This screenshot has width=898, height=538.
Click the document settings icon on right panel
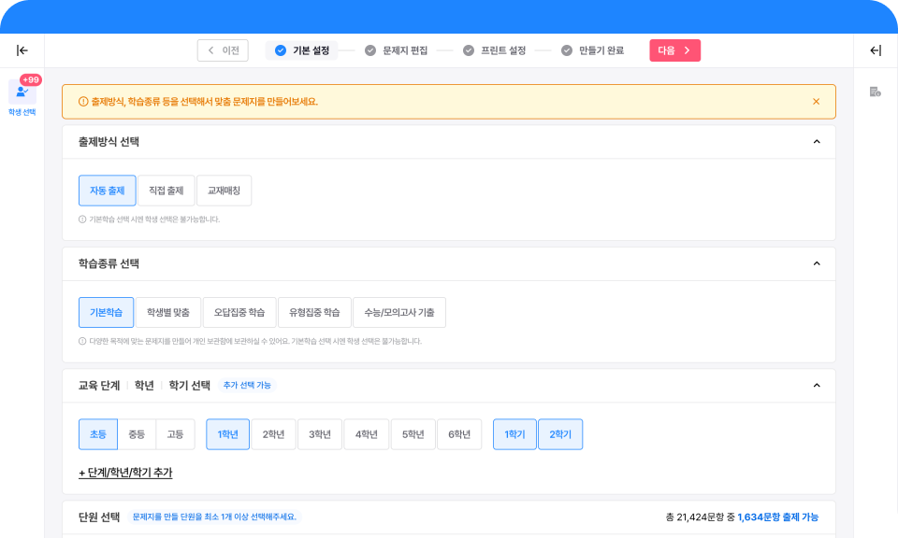click(x=876, y=92)
